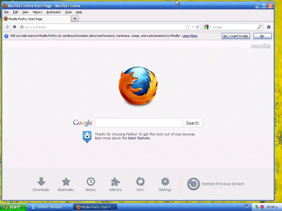The height and width of the screenshot is (211, 282).
Task: Click the Learn More link
Action: coord(190,36)
